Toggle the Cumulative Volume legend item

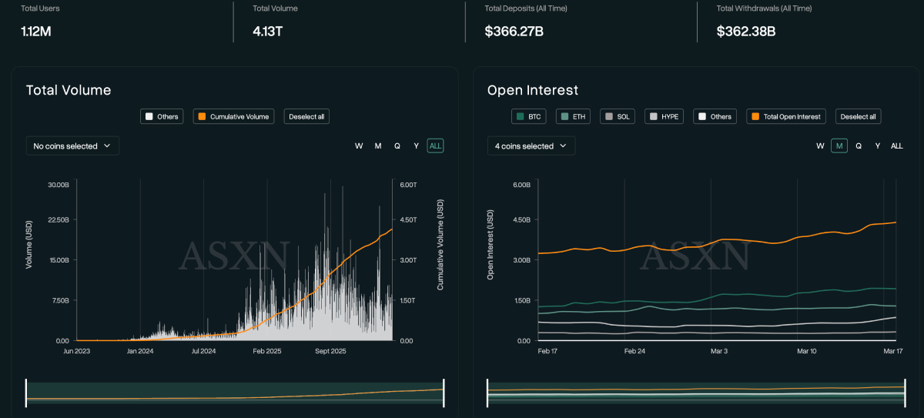click(233, 117)
